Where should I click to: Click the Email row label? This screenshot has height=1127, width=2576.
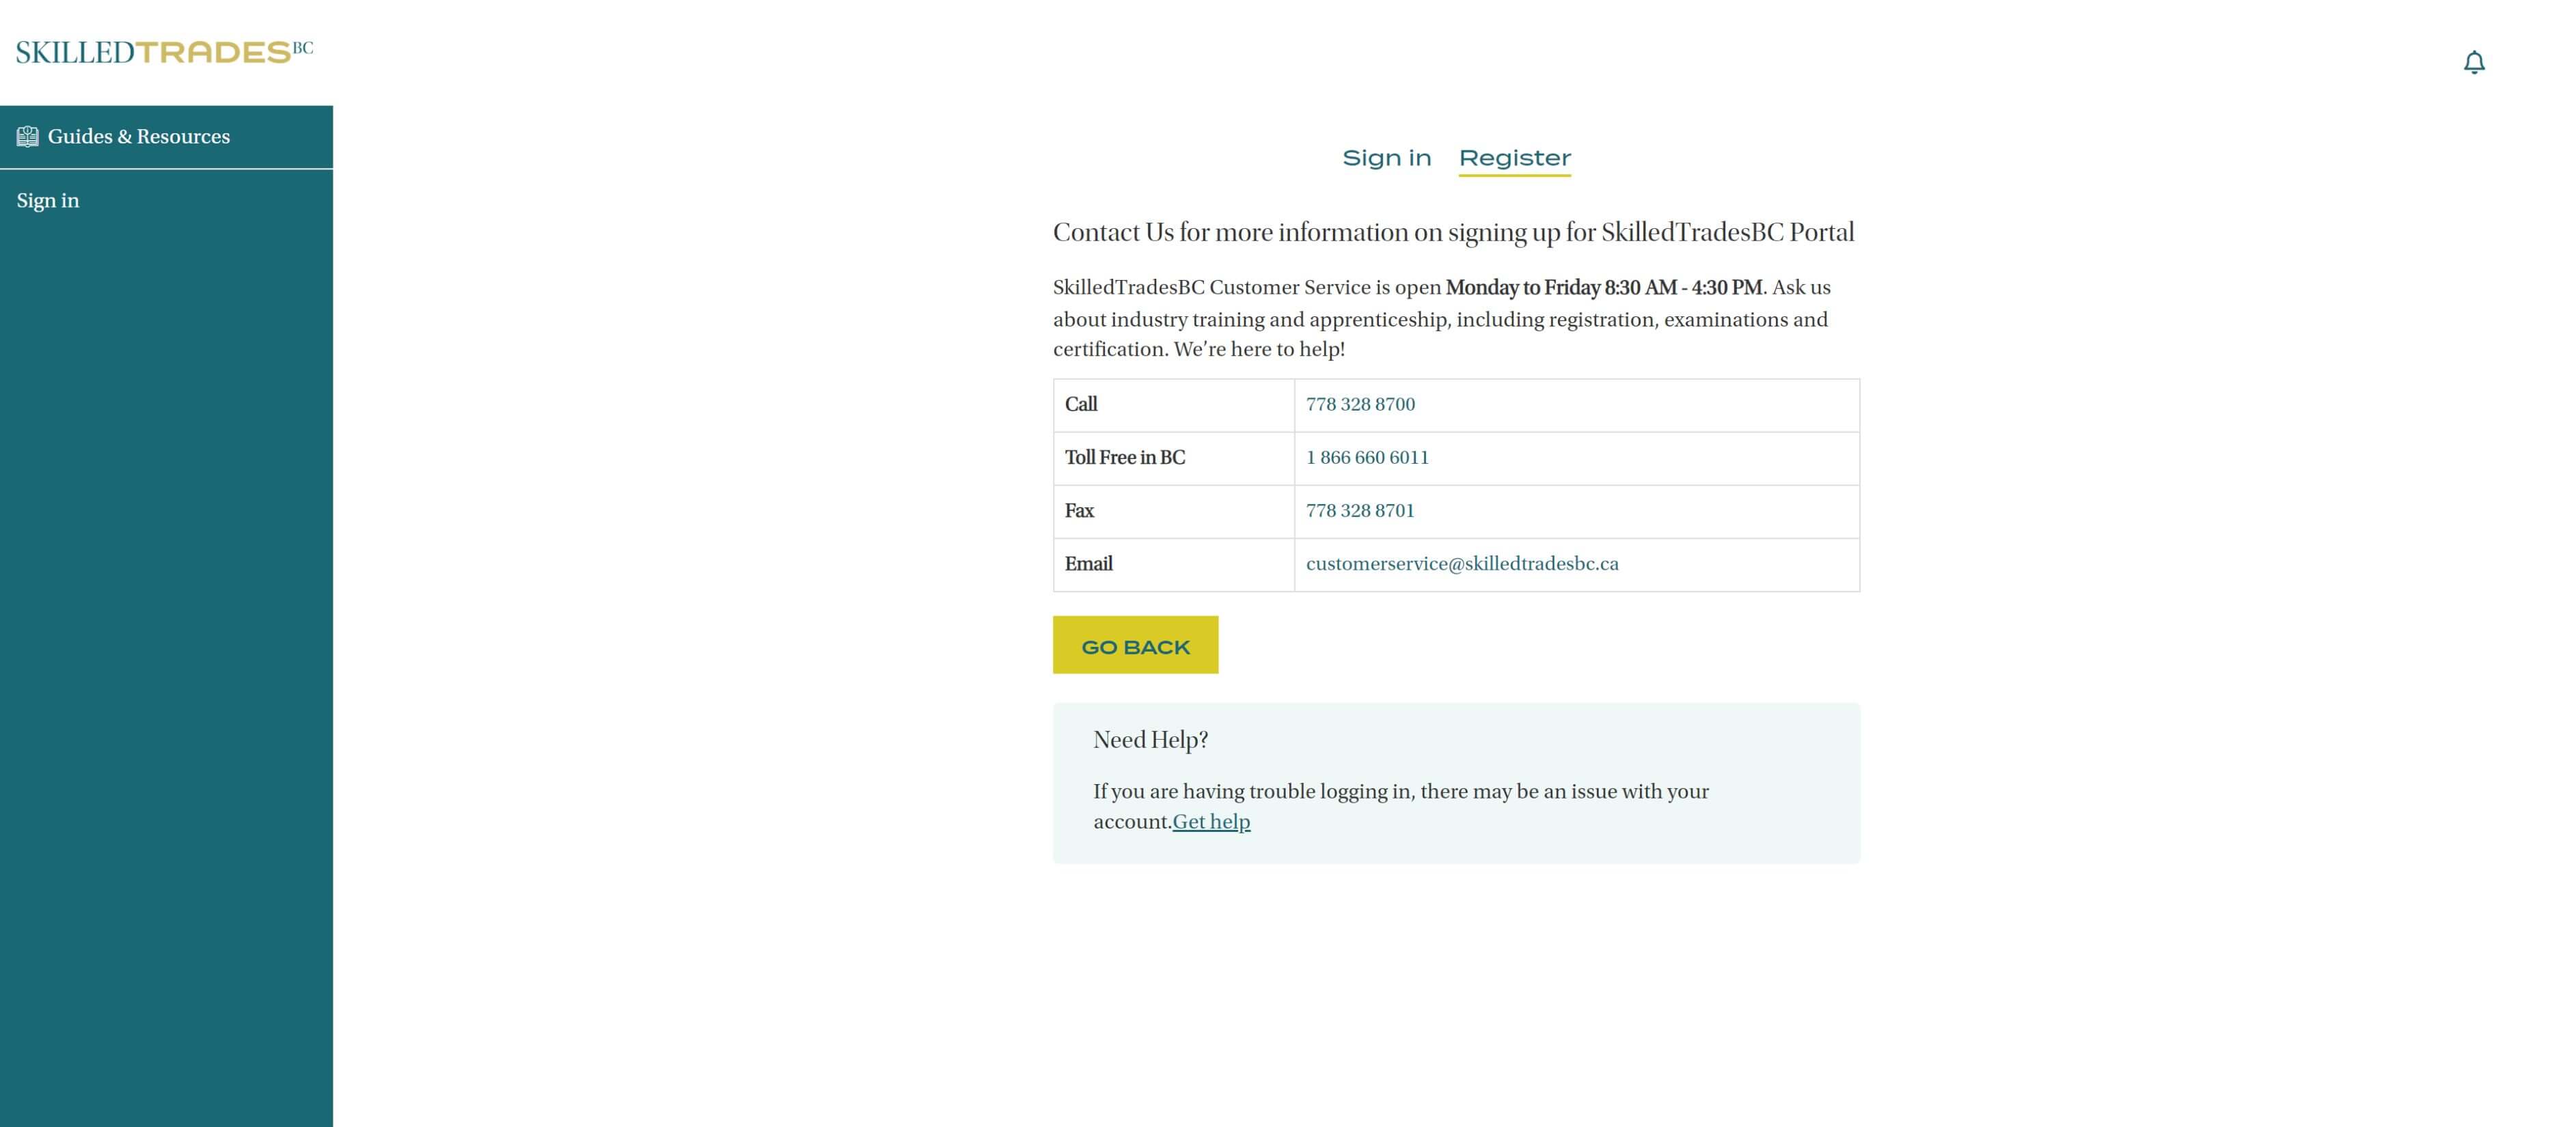pyautogui.click(x=1088, y=563)
